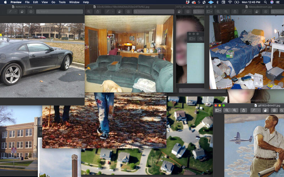Toggle Markup toolbar in g61i62v9rim01.jpg window
Image resolution: width=284 pixels, height=177 pixels.
tap(274, 110)
